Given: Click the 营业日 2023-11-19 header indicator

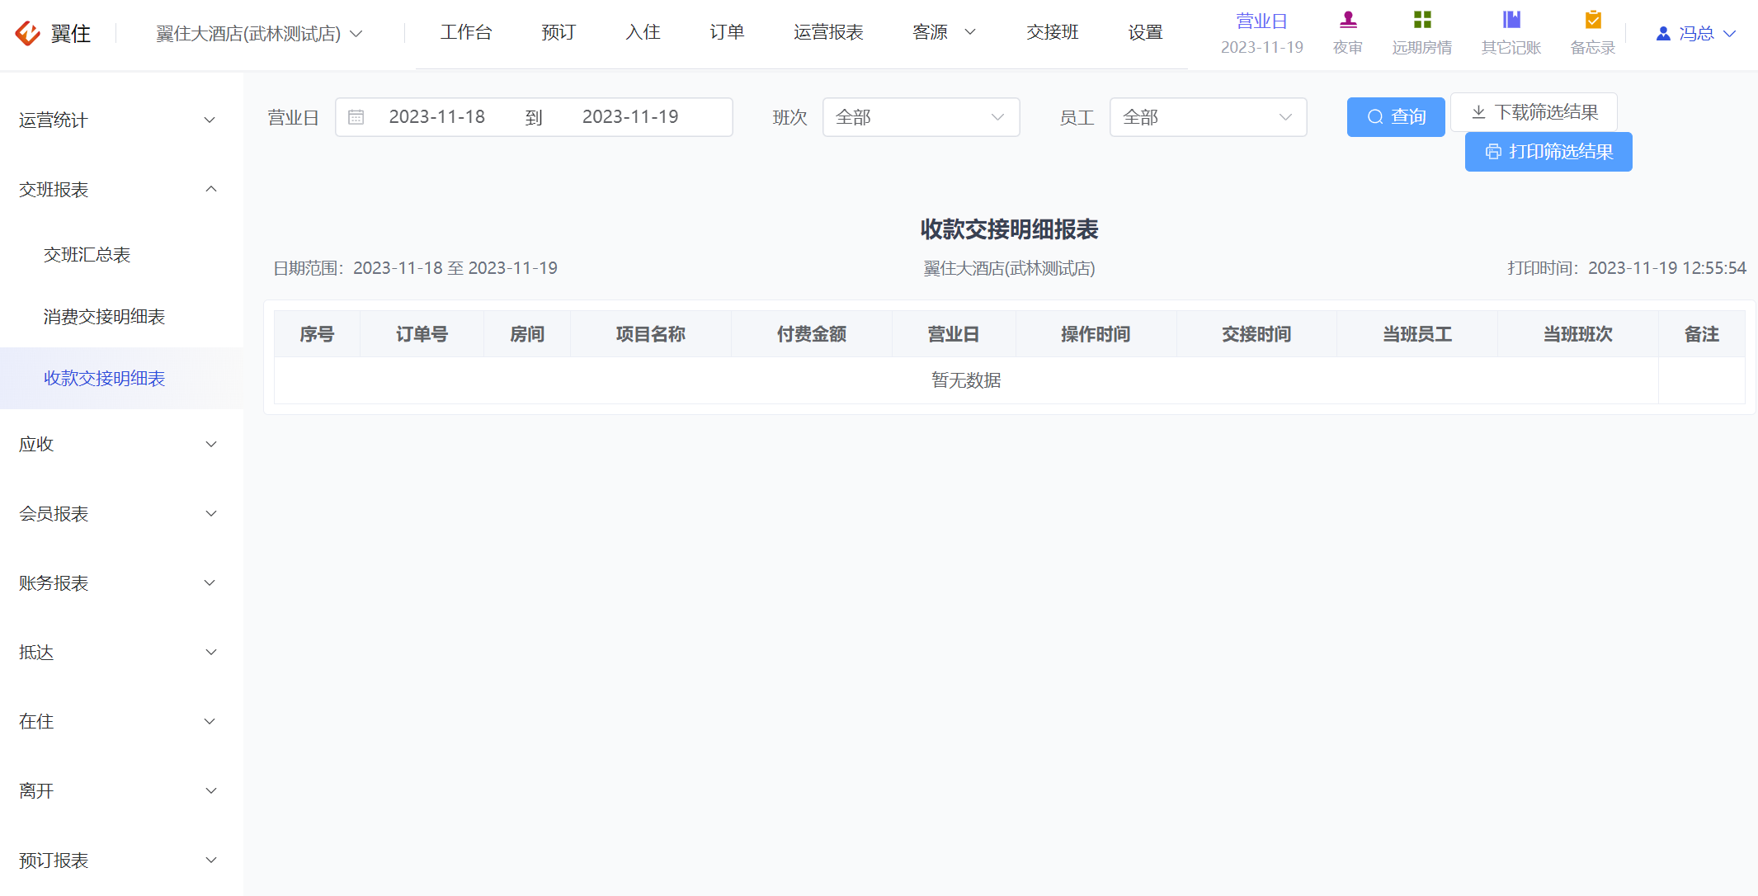Looking at the screenshot, I should [1261, 33].
